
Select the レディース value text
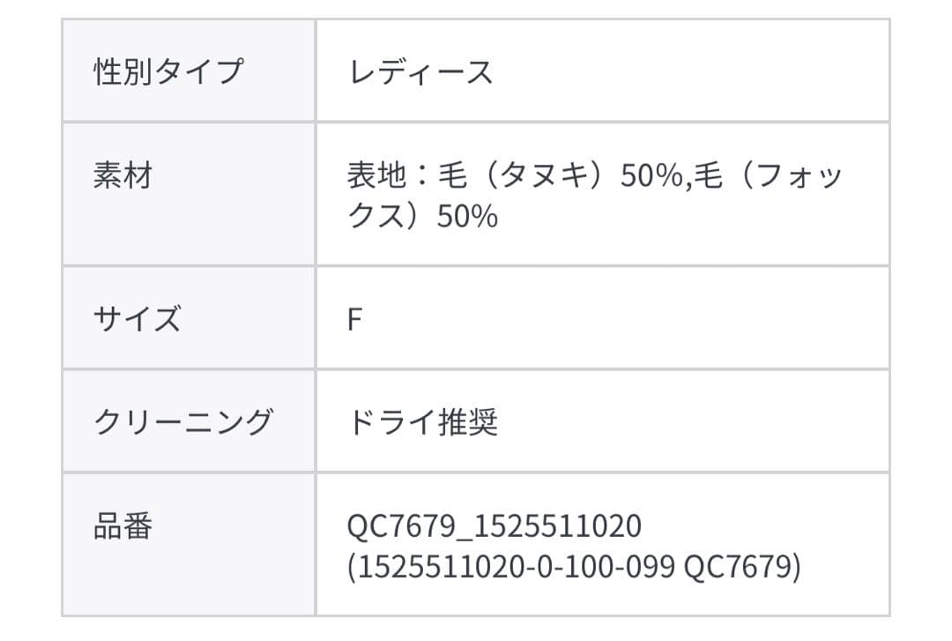pyautogui.click(x=420, y=71)
